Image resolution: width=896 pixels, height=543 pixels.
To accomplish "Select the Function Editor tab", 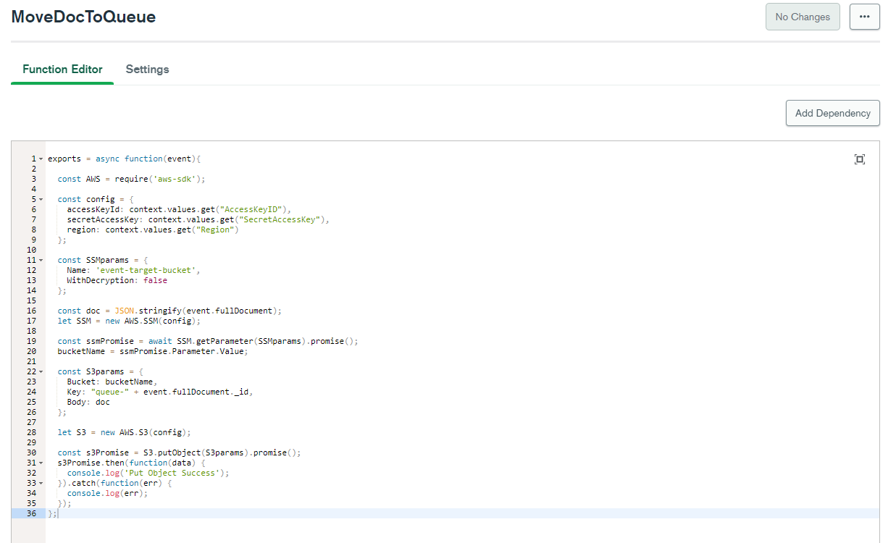I will tap(62, 69).
